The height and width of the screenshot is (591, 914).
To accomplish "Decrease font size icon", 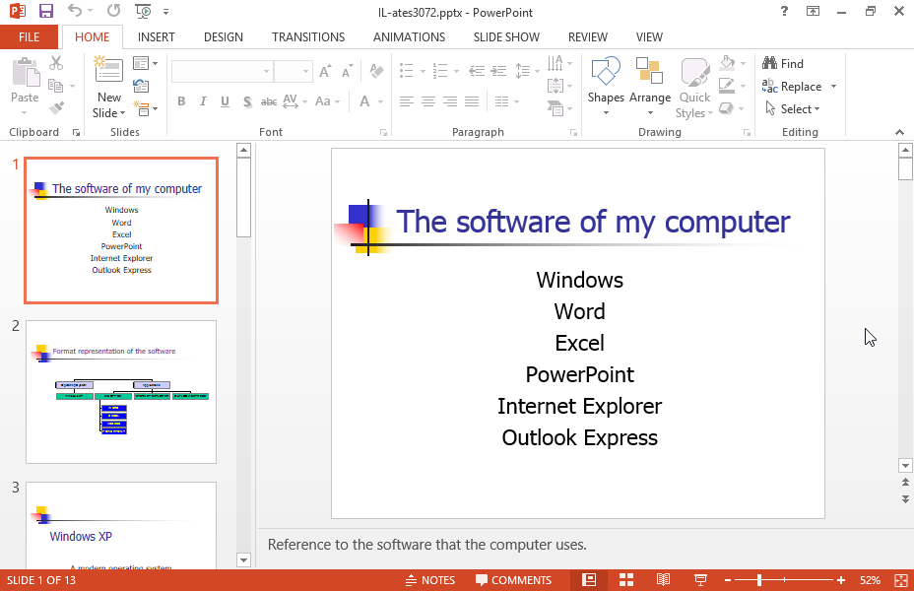I will [348, 71].
